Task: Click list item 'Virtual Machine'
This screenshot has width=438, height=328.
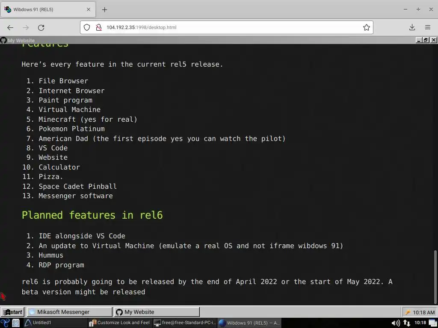Action: coord(70,110)
